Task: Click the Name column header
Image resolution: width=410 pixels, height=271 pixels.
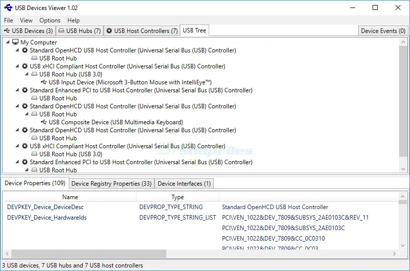Action: (70, 197)
